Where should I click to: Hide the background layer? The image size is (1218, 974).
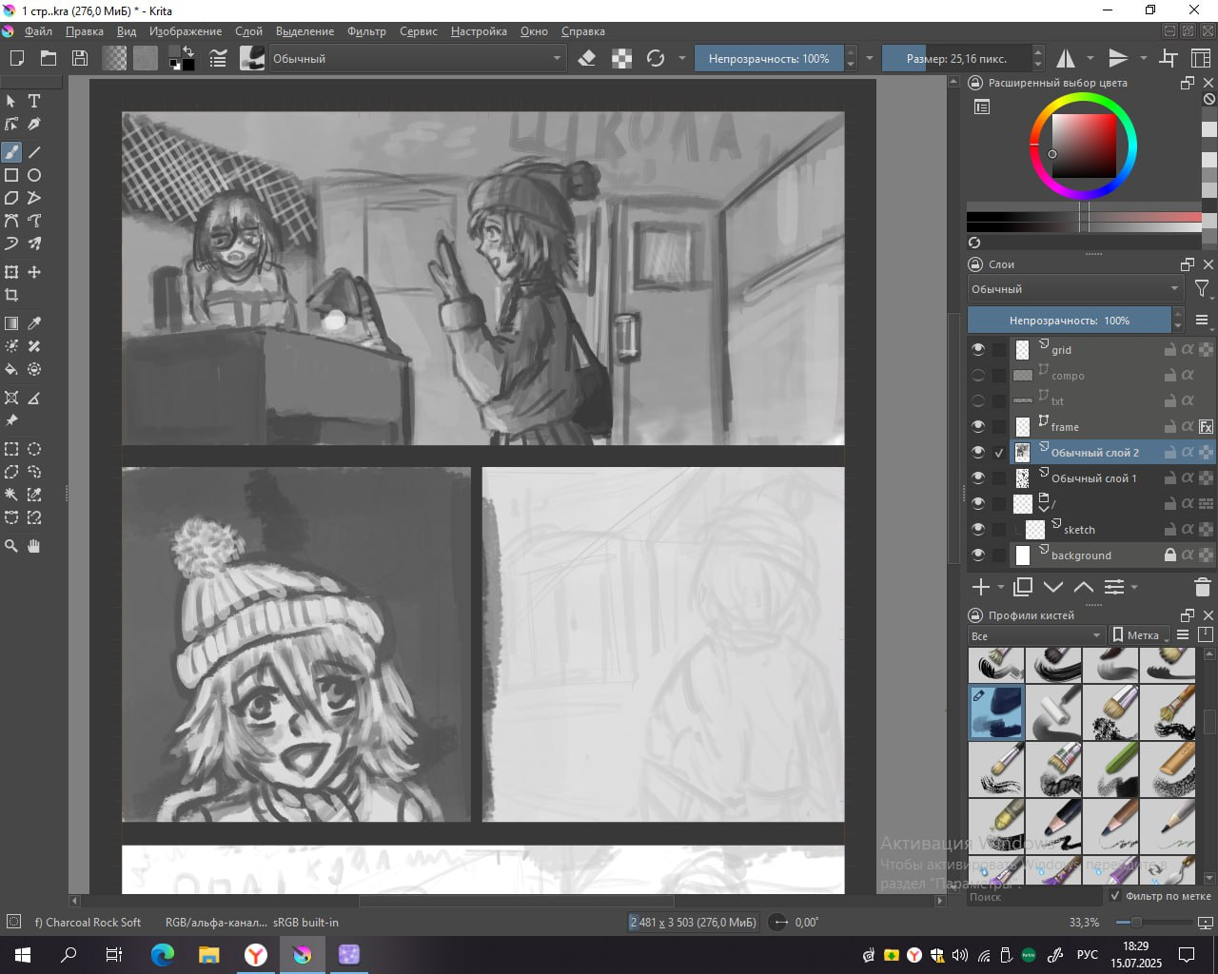tap(978, 555)
